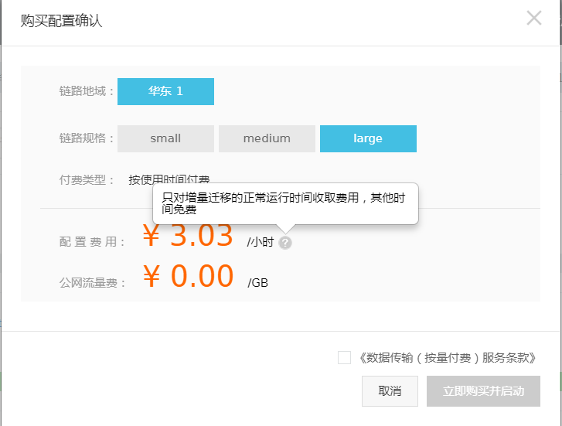
Task: Close the 购买配置确认 dialog
Action: click(x=533, y=18)
